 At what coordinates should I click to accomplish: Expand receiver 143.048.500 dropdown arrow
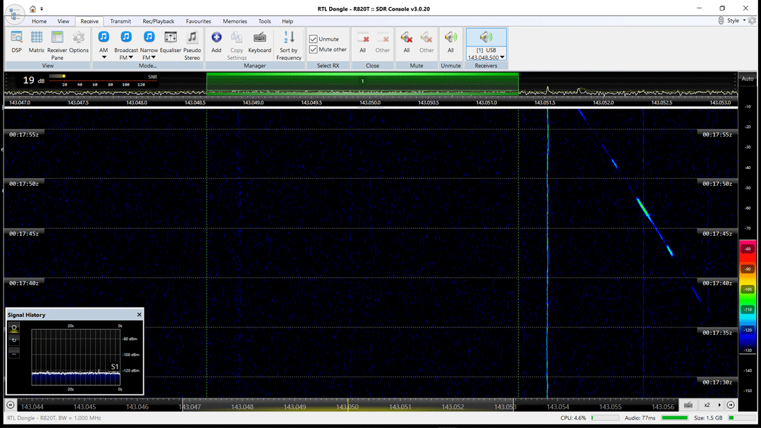click(502, 57)
